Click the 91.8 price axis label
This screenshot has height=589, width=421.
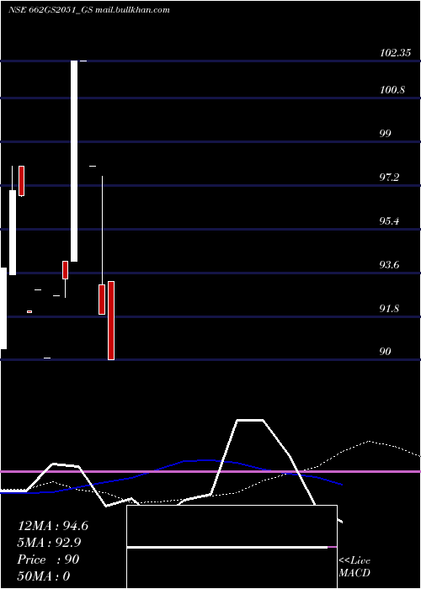click(x=389, y=309)
